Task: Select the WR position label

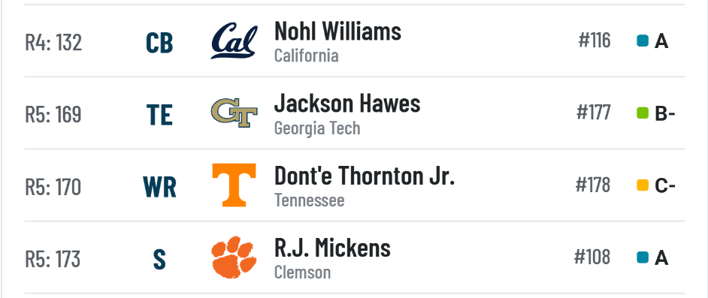Action: (159, 187)
